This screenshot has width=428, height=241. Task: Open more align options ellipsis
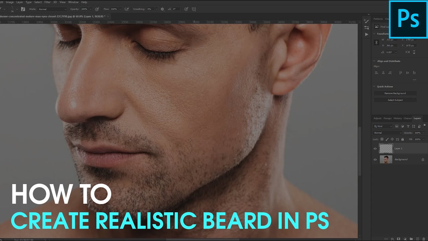click(x=415, y=80)
